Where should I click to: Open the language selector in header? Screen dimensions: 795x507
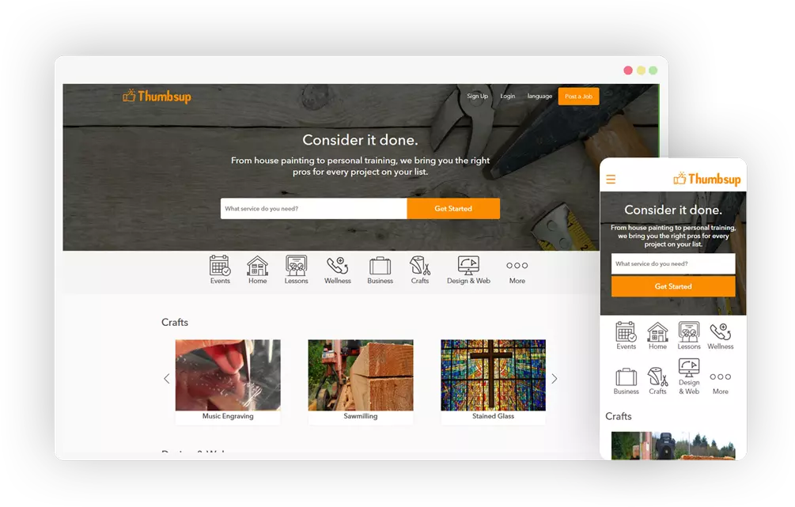539,96
